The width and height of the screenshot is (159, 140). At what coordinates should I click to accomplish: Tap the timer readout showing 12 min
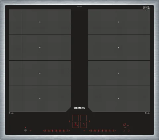(x=126, y=125)
